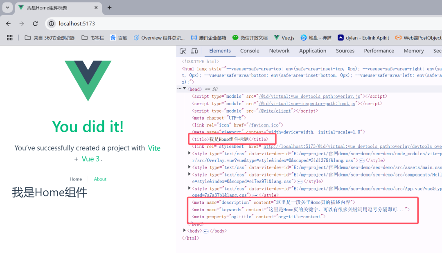This screenshot has height=253, width=442.
Task: Expand the first style element node
Action: click(x=188, y=153)
